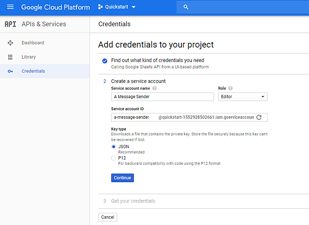Click the search magnifier icon

[186, 7]
